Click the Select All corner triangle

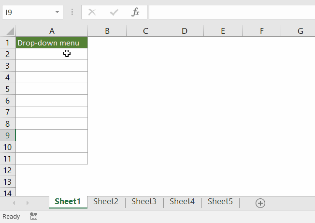click(8, 31)
